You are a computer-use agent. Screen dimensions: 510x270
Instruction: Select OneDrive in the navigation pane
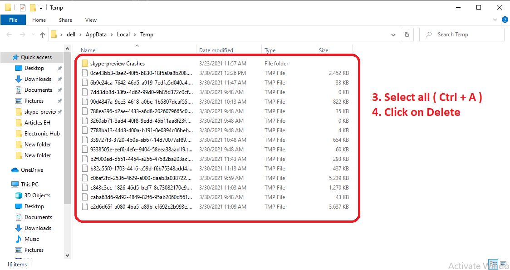pyautogui.click(x=32, y=170)
